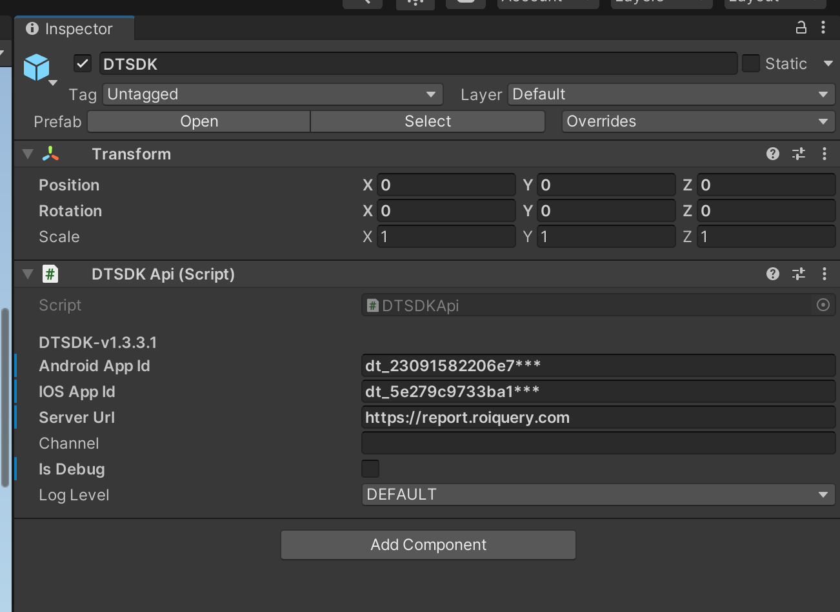Click the Position label

(x=69, y=185)
